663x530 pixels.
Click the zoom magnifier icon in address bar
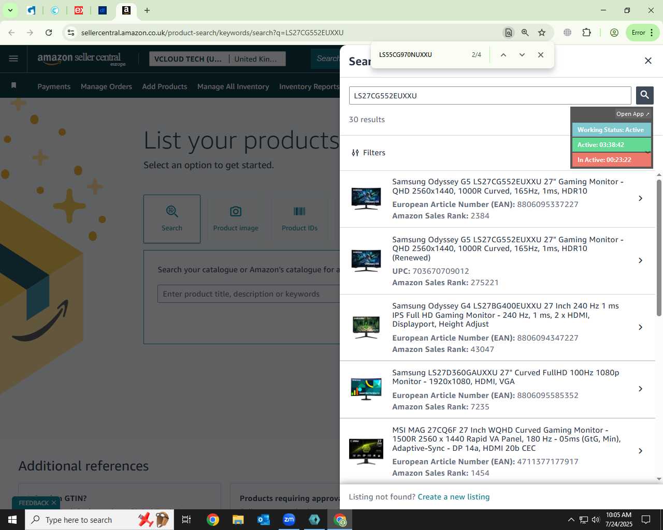525,33
